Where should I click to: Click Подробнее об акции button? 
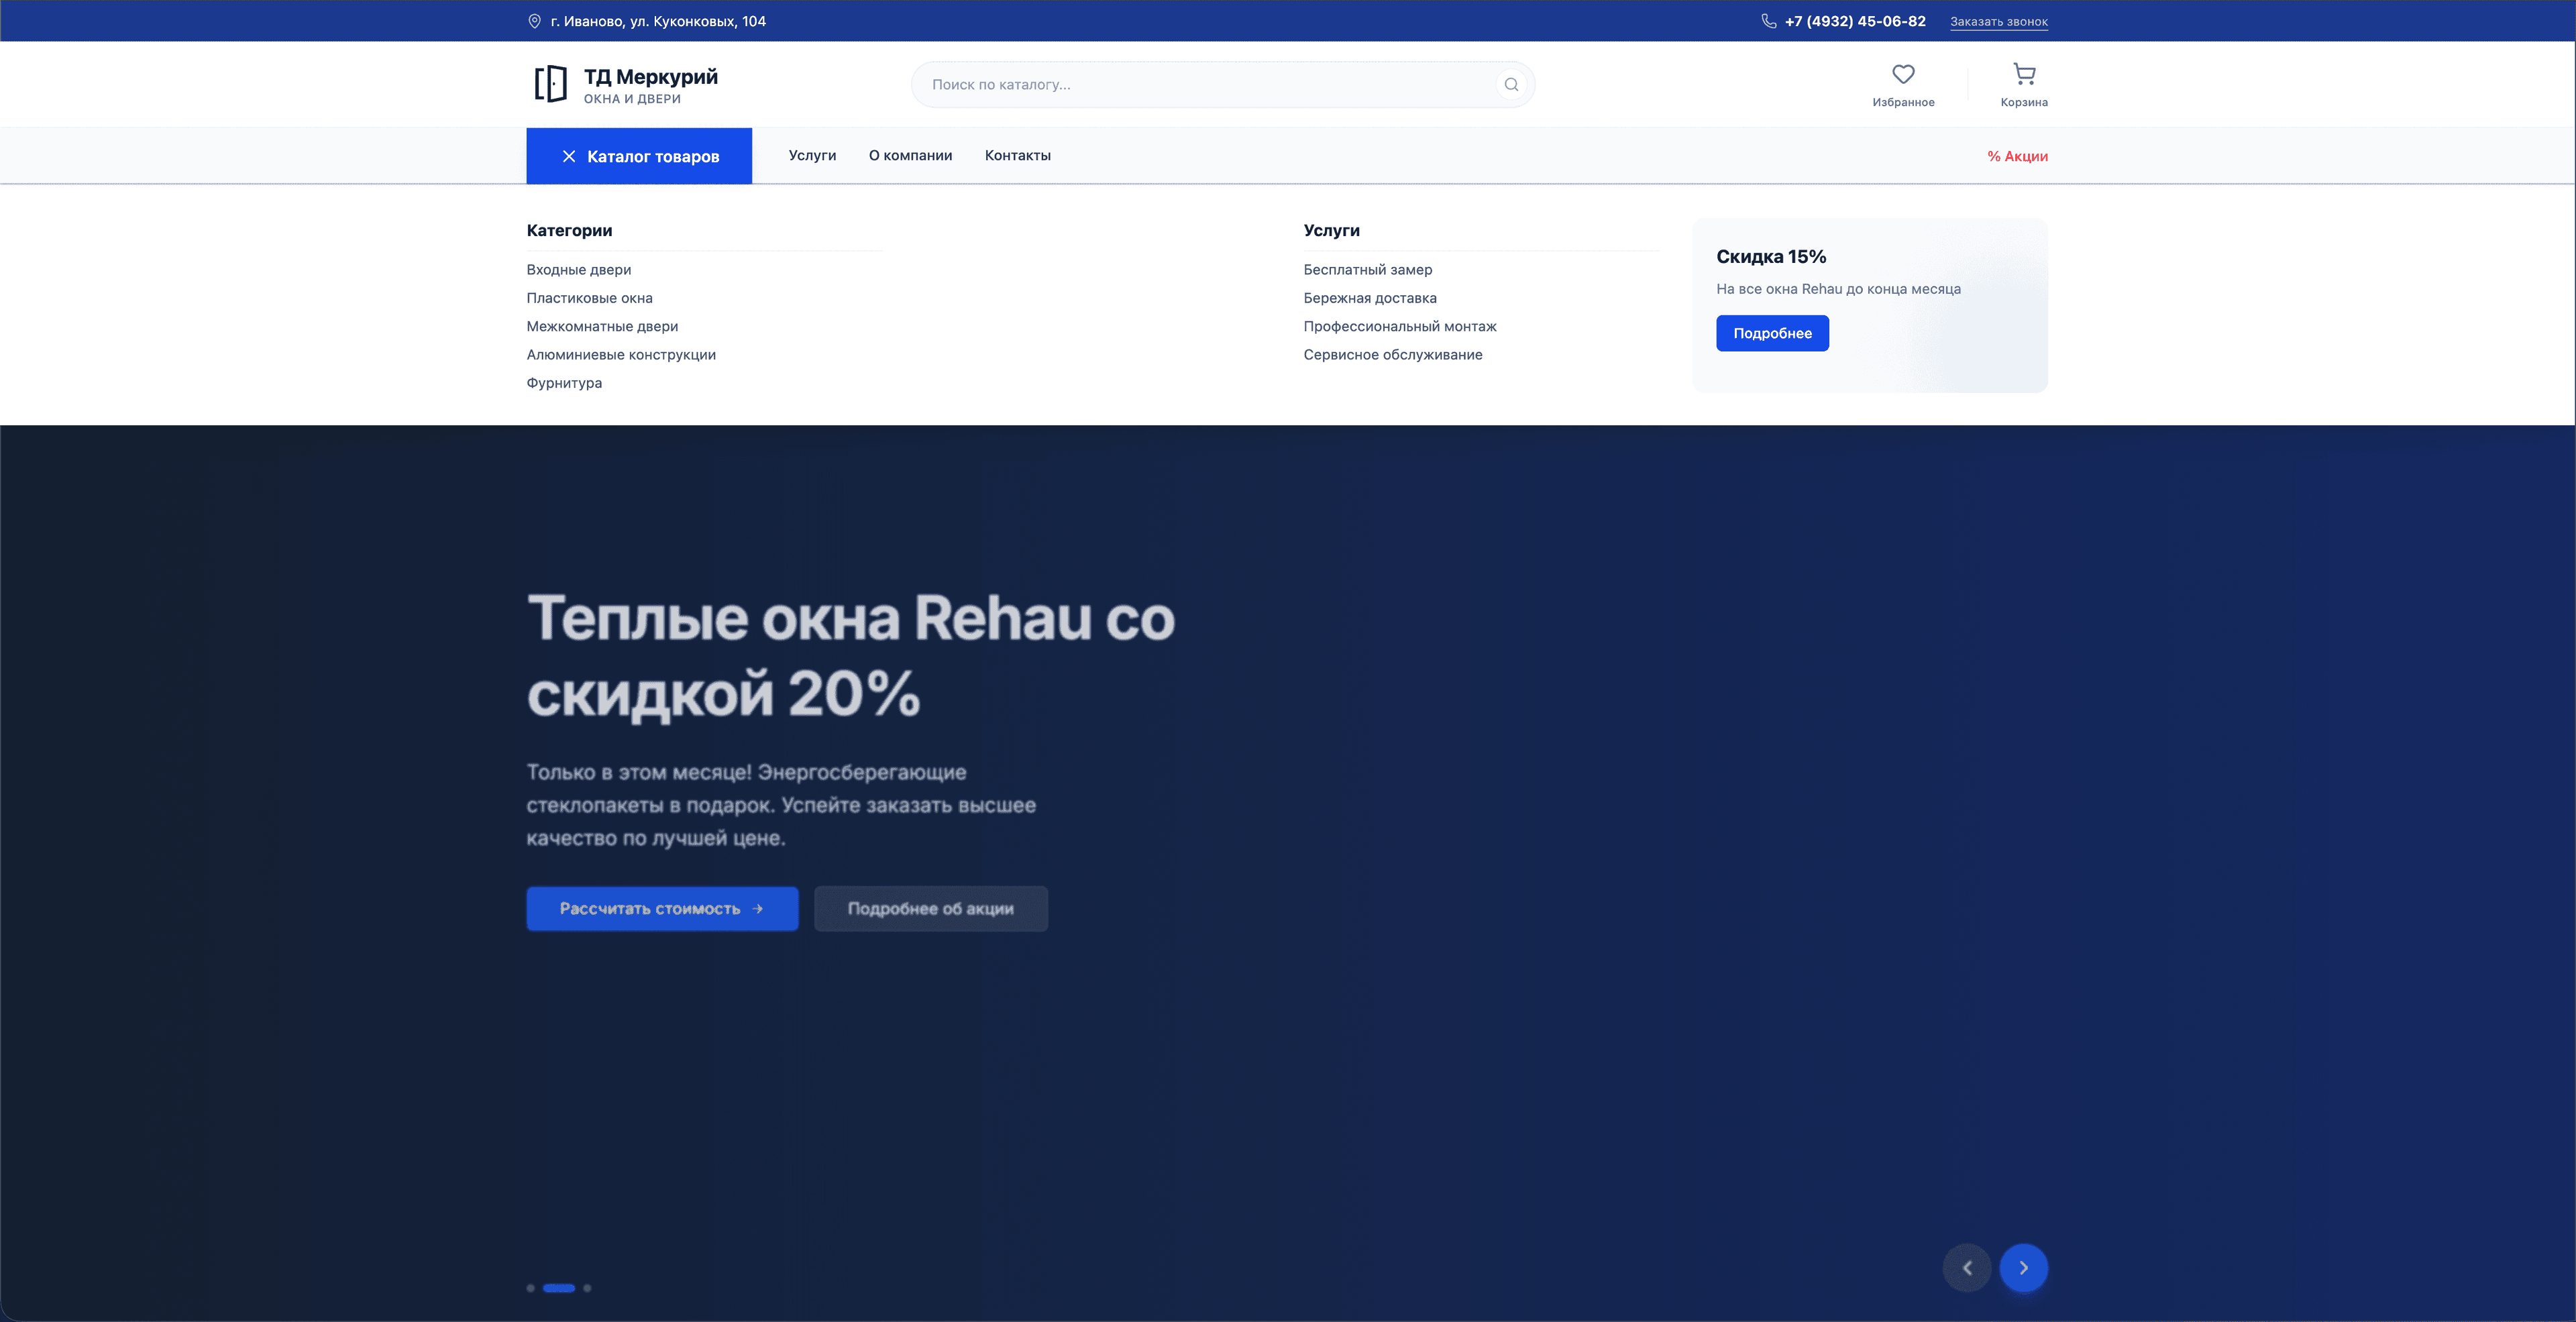pos(930,909)
